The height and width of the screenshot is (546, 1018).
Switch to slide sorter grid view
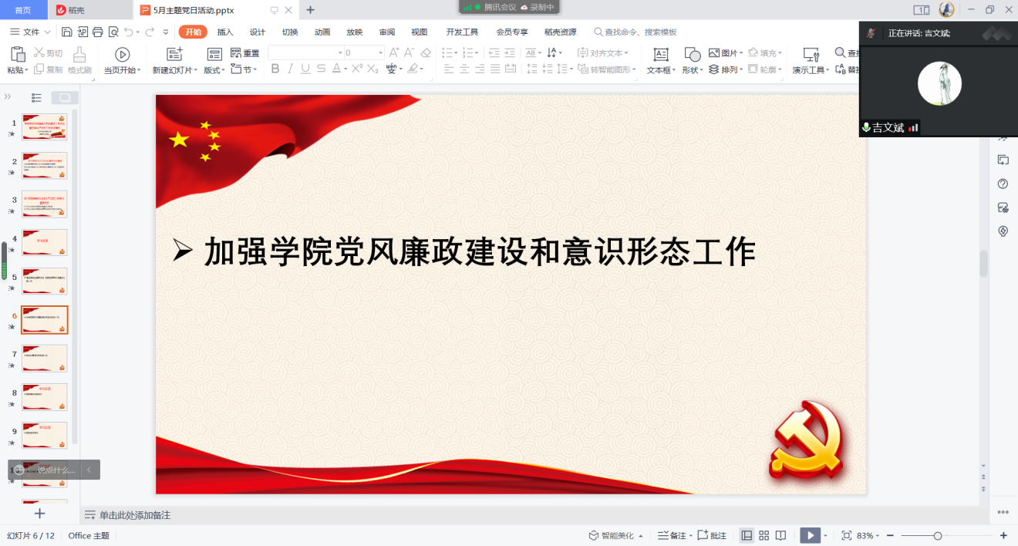pos(763,535)
